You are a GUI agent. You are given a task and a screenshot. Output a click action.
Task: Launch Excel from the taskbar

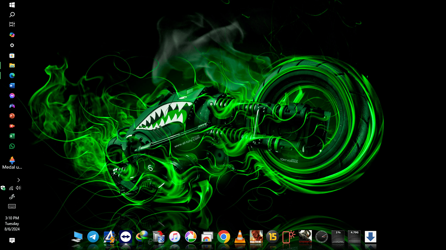(x=12, y=136)
